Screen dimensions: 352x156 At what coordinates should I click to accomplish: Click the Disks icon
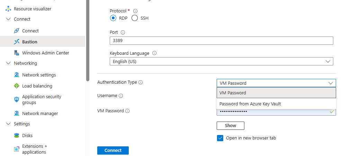click(x=16, y=135)
